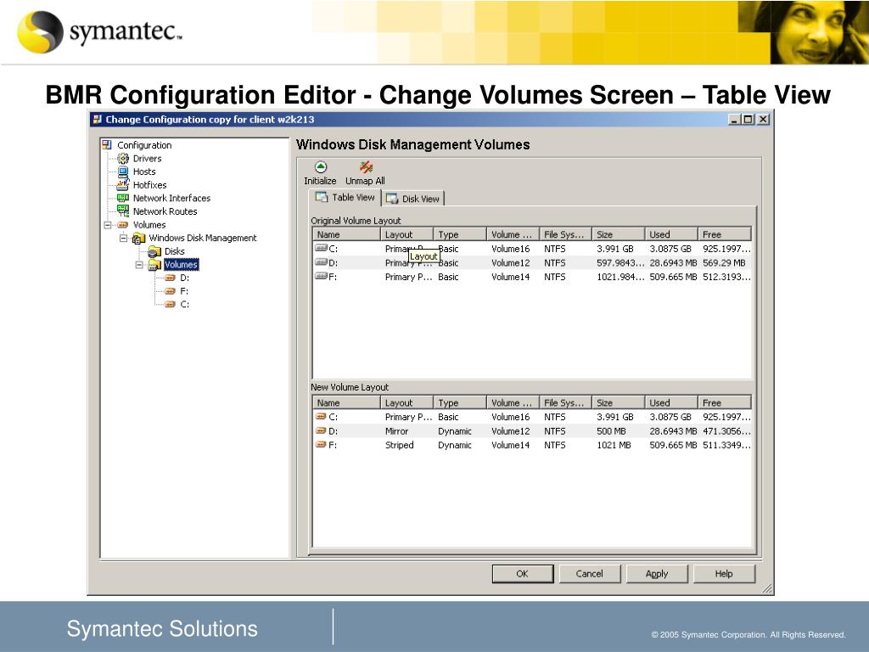
Task: Select the Hosts computer icon in tree
Action: click(123, 171)
